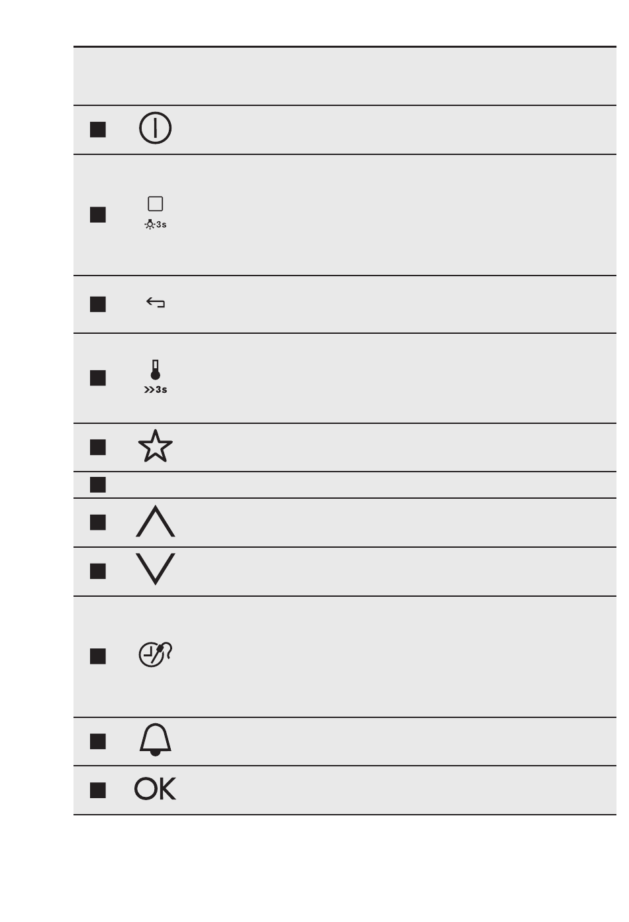Click the star favourites icon
Viewport: 629px width, 922px height.
(156, 446)
